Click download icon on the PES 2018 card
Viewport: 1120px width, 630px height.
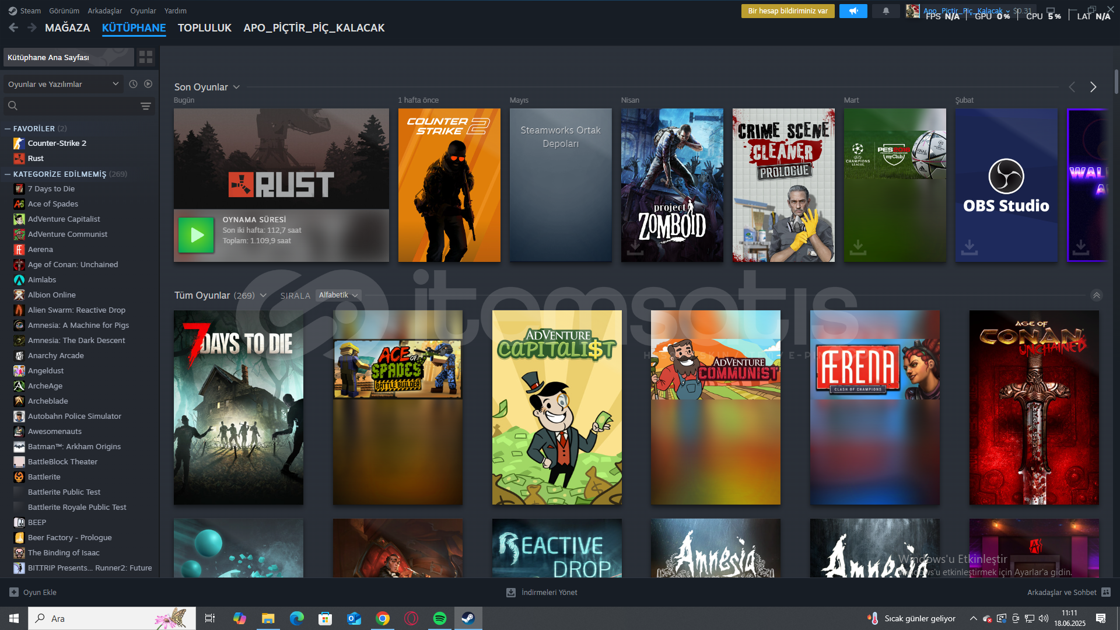(858, 247)
